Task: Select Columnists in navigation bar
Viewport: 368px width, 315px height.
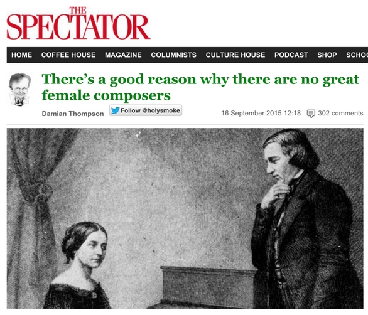Action: point(174,55)
